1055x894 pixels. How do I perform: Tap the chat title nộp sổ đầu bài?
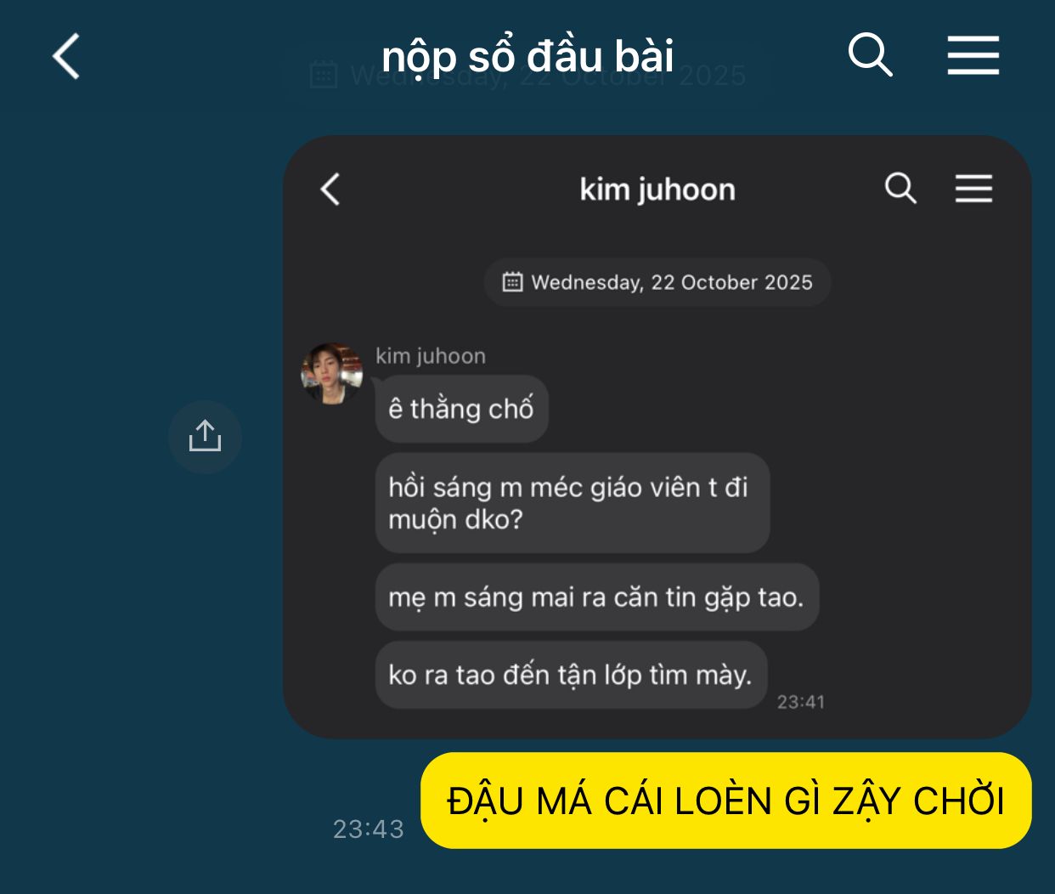click(527, 56)
